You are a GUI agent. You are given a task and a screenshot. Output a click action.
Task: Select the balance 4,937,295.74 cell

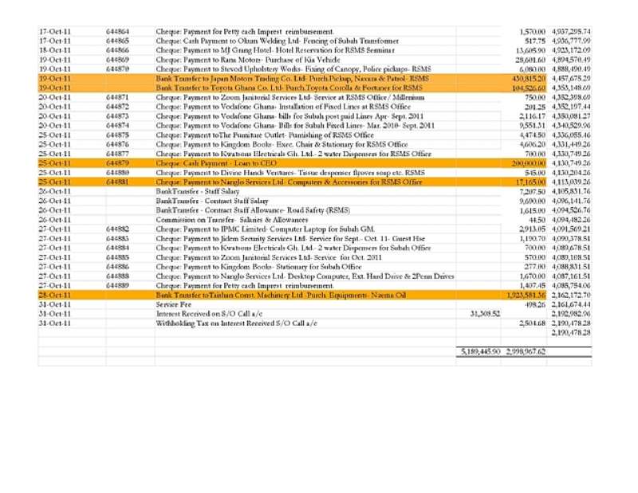571,31
